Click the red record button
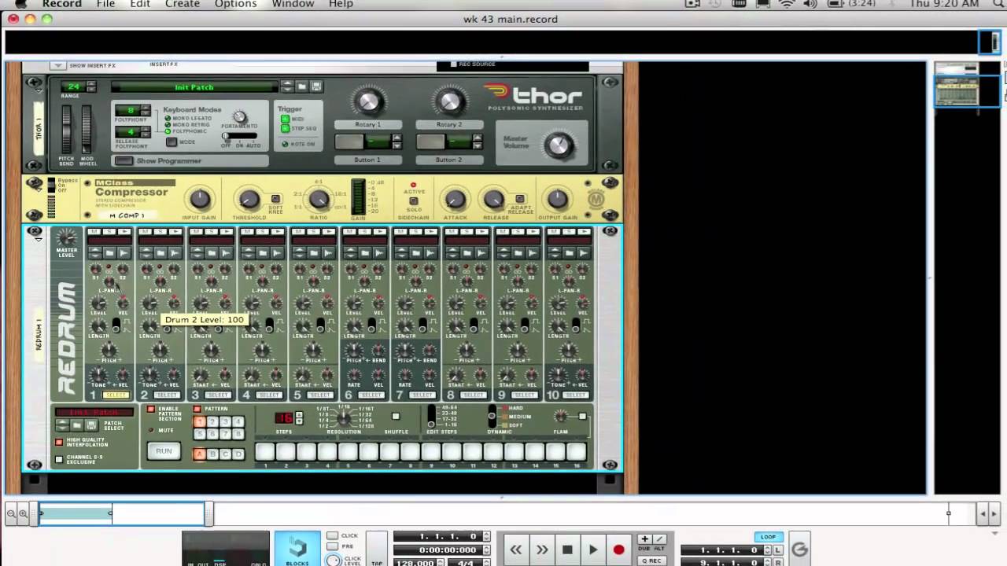The image size is (1007, 566). point(618,549)
